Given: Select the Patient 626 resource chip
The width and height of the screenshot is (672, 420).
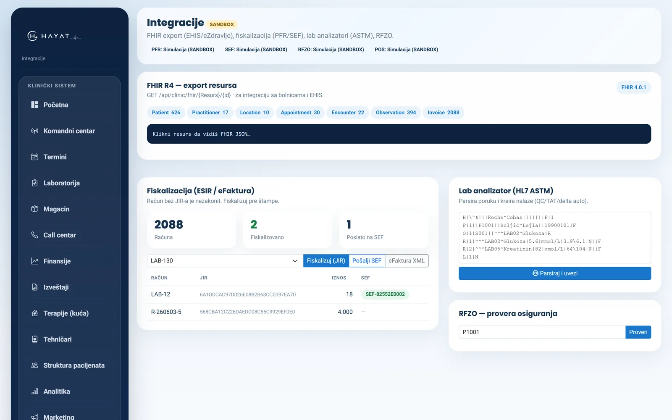Looking at the screenshot, I should tap(166, 113).
